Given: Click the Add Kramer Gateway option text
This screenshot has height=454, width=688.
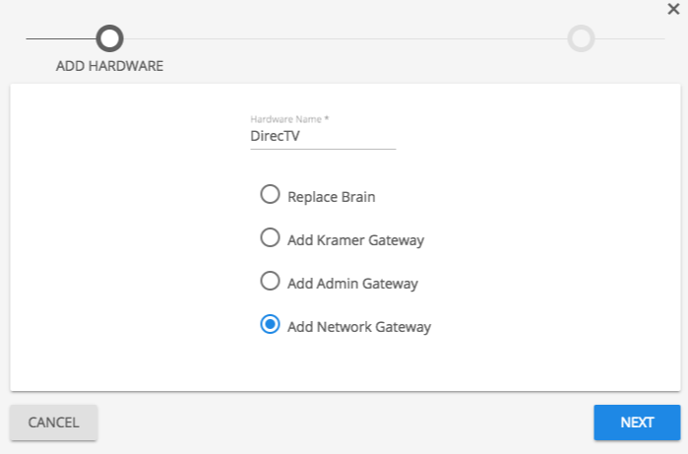Looking at the screenshot, I should click(355, 239).
